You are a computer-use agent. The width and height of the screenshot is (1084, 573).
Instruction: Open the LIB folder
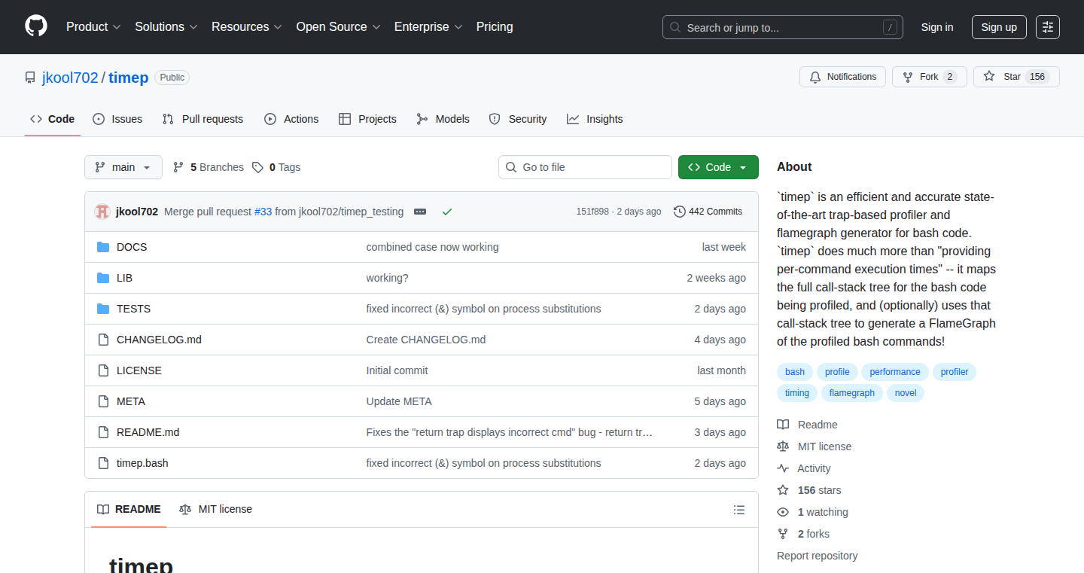(124, 278)
